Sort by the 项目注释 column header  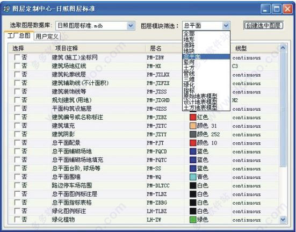coord(98,48)
